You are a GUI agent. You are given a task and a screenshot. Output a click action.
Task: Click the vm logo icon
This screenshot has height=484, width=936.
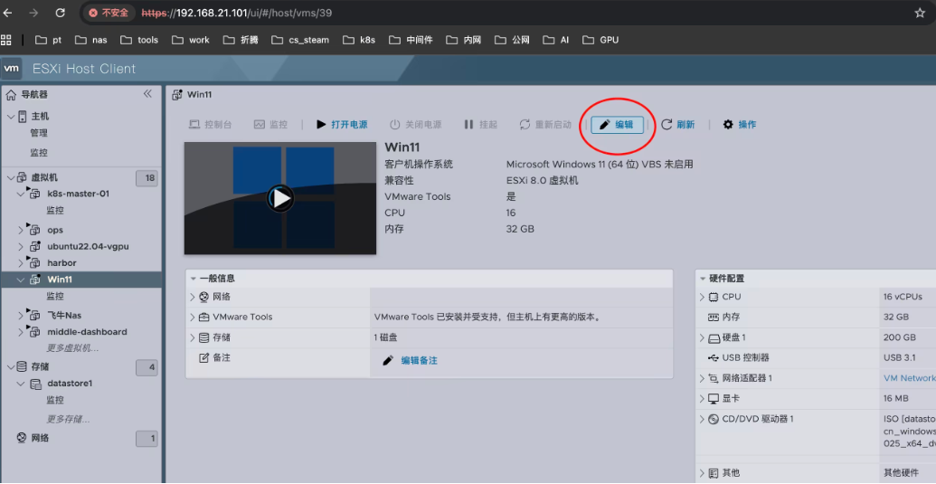12,69
